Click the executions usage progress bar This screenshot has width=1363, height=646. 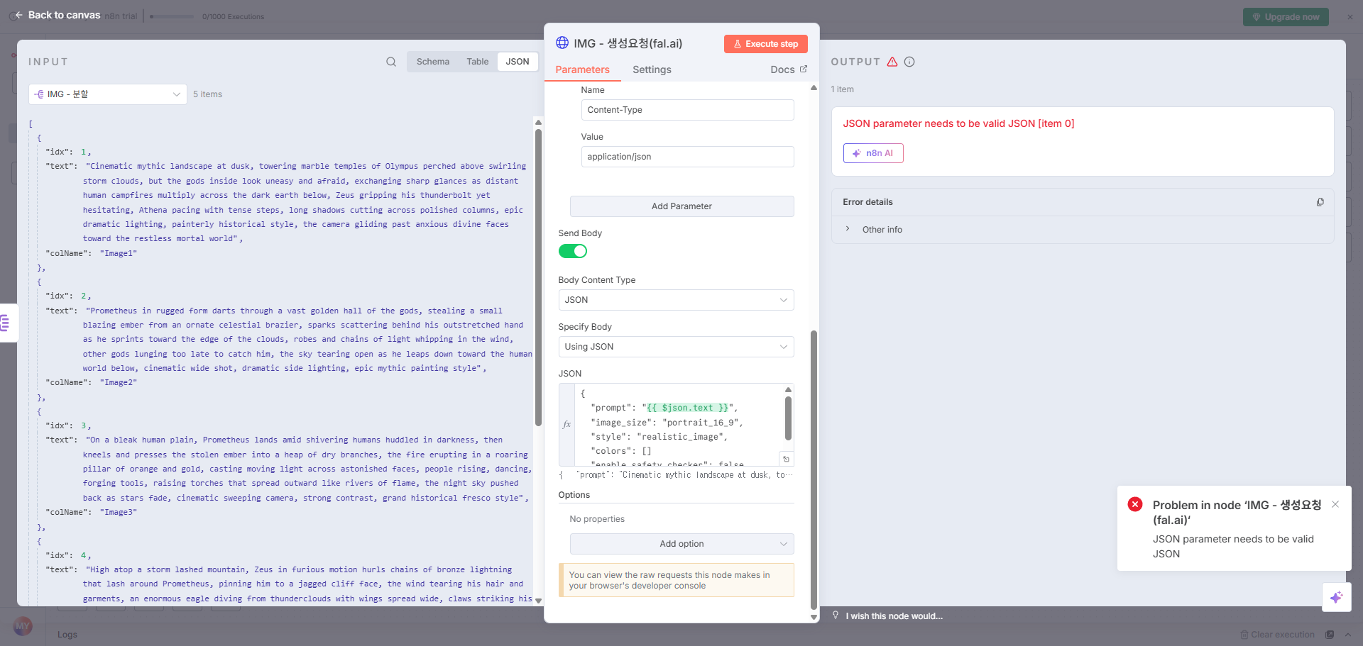pos(172,16)
